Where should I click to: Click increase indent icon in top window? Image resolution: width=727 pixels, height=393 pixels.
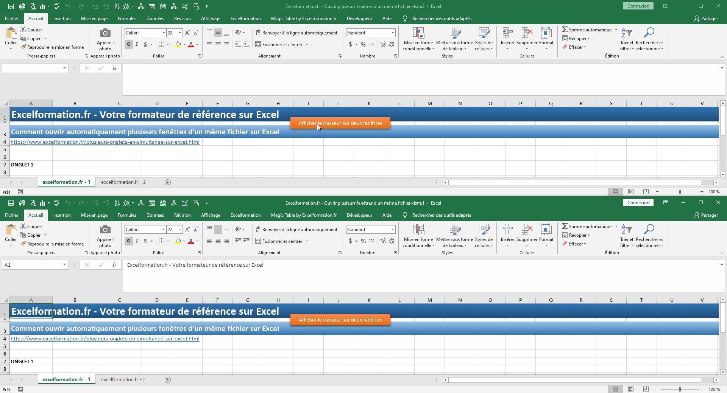click(x=246, y=44)
